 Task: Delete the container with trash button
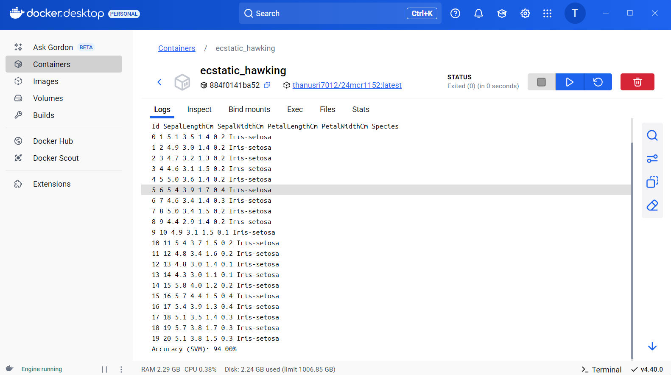coord(637,82)
